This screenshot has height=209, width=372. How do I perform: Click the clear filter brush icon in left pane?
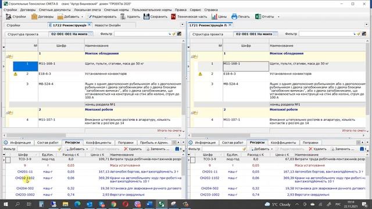(x=174, y=34)
